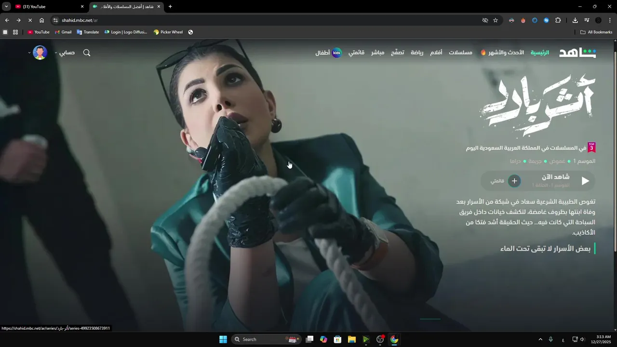Click the Shazam extension icon
The image size is (617, 347).
pyautogui.click(x=546, y=20)
